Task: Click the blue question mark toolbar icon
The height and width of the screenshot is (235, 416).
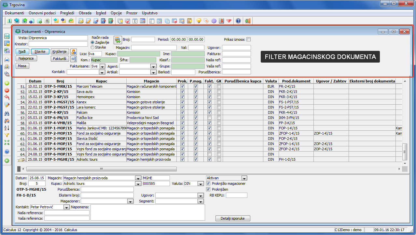Action: click(x=238, y=21)
